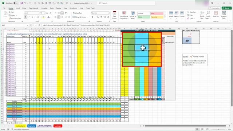Switch to the Power Pivot tab

(x=90, y=8)
